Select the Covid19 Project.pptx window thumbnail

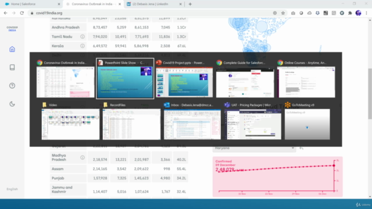(184, 82)
